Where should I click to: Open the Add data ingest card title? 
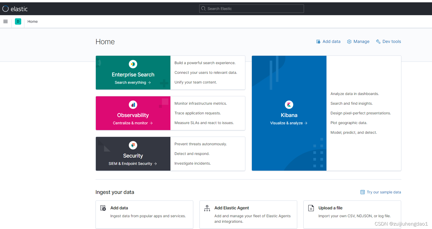point(119,208)
